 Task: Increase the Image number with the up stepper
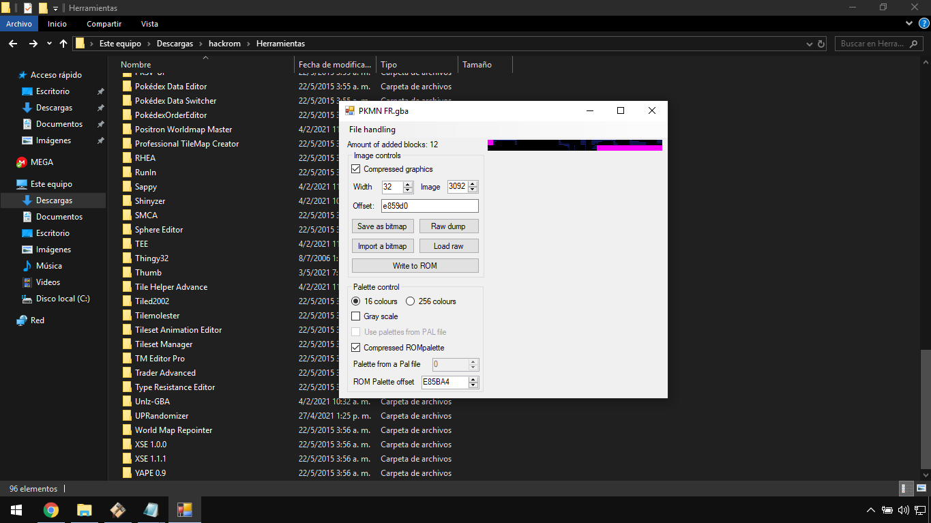(472, 183)
